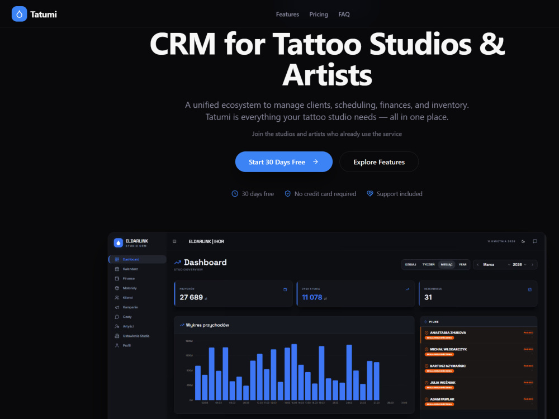559x419 pixels.
Task: Open the Michał Włodarczyk urgent entry
Action: (479, 351)
